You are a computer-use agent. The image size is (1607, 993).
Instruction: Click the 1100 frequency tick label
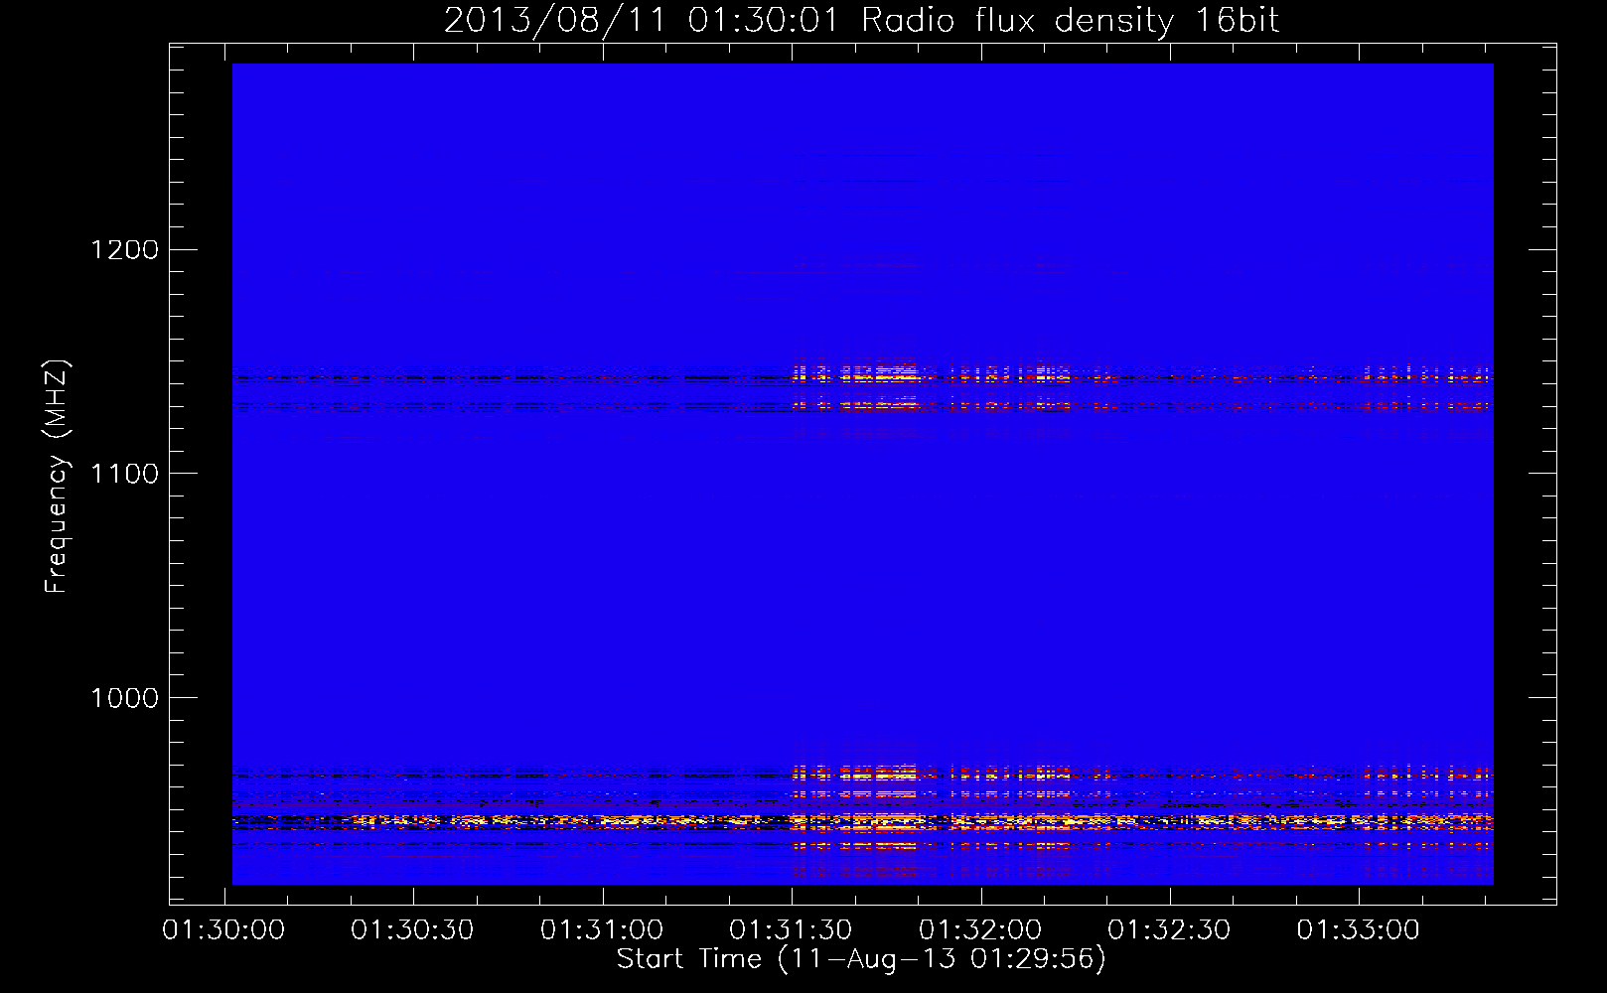[x=124, y=474]
